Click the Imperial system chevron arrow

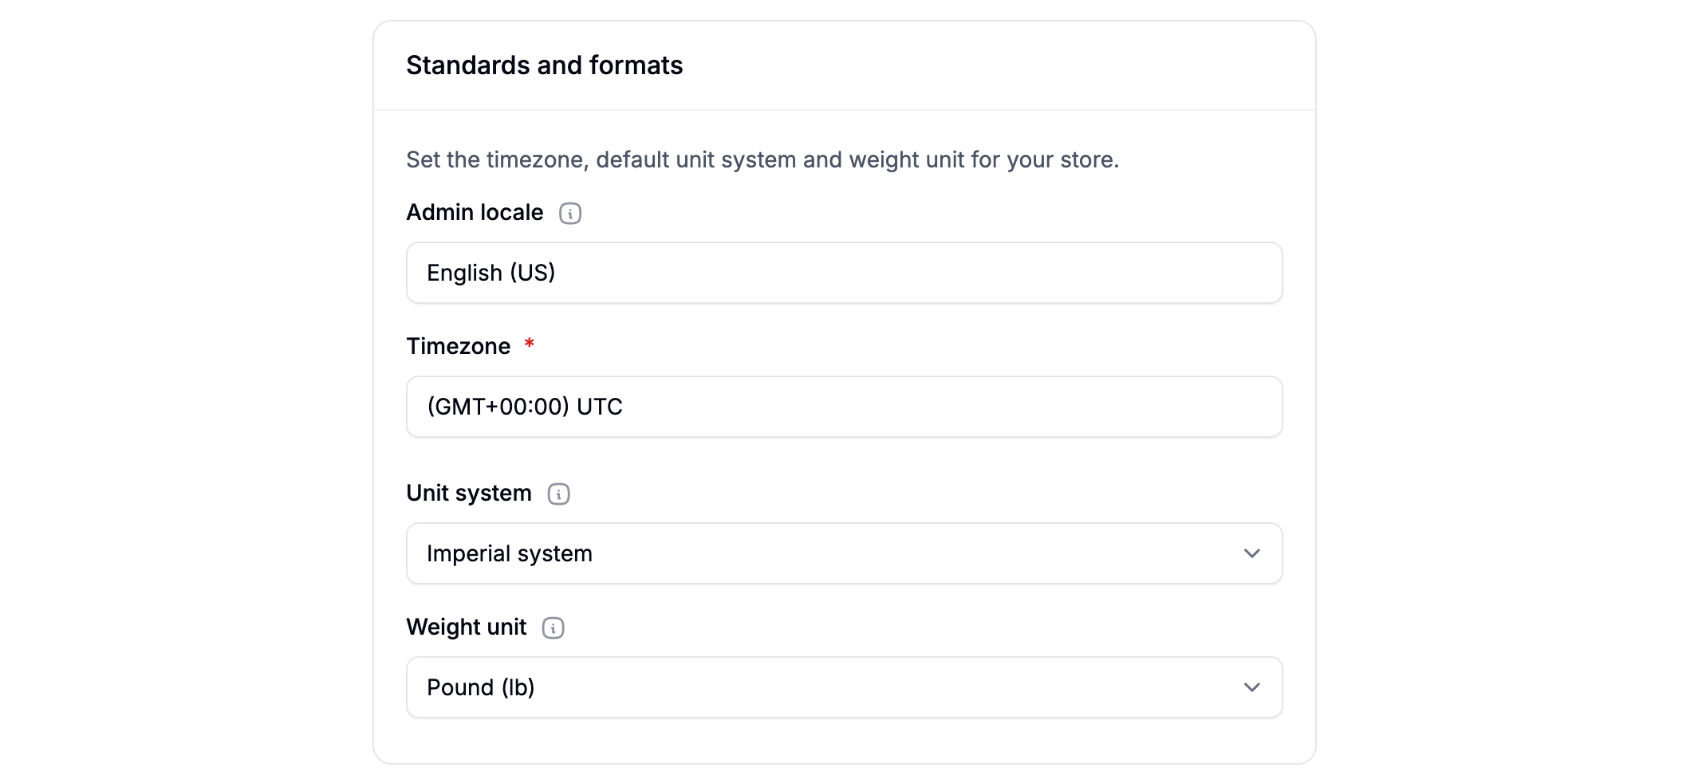1252,553
